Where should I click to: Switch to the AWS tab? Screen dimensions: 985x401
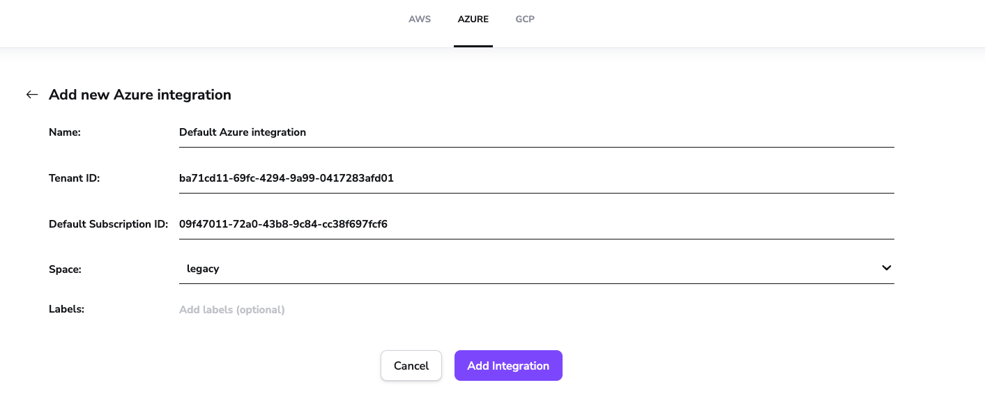(x=420, y=19)
